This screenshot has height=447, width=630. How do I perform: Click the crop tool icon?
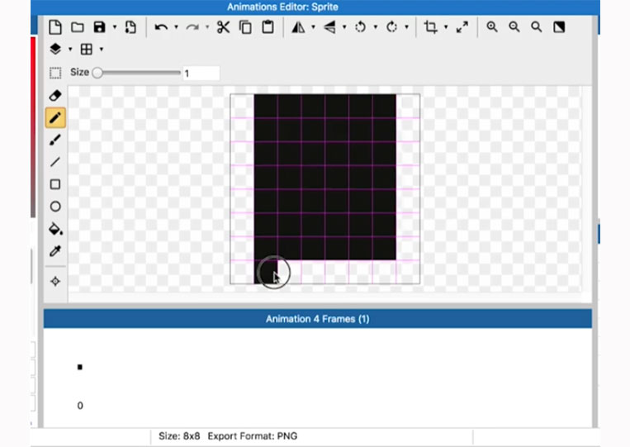tap(431, 27)
